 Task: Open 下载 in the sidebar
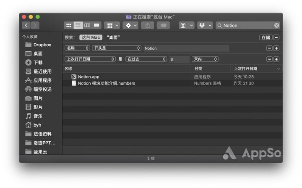(41, 62)
